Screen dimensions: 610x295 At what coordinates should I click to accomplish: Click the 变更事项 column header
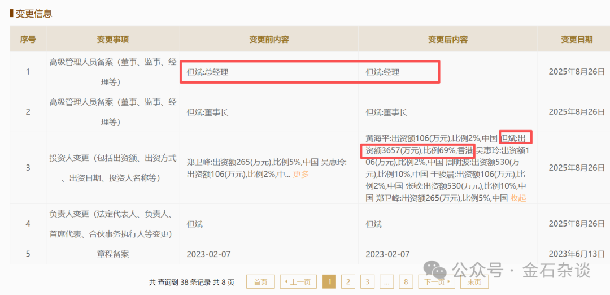[112, 40]
